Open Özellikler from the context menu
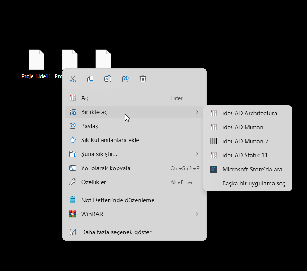 tap(134, 182)
